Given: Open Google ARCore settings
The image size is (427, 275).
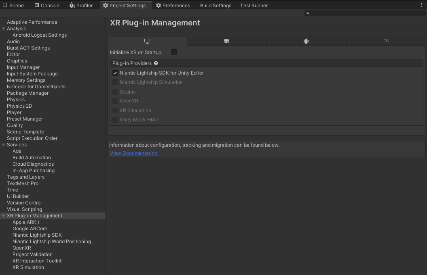Looking at the screenshot, I should tap(30, 229).
